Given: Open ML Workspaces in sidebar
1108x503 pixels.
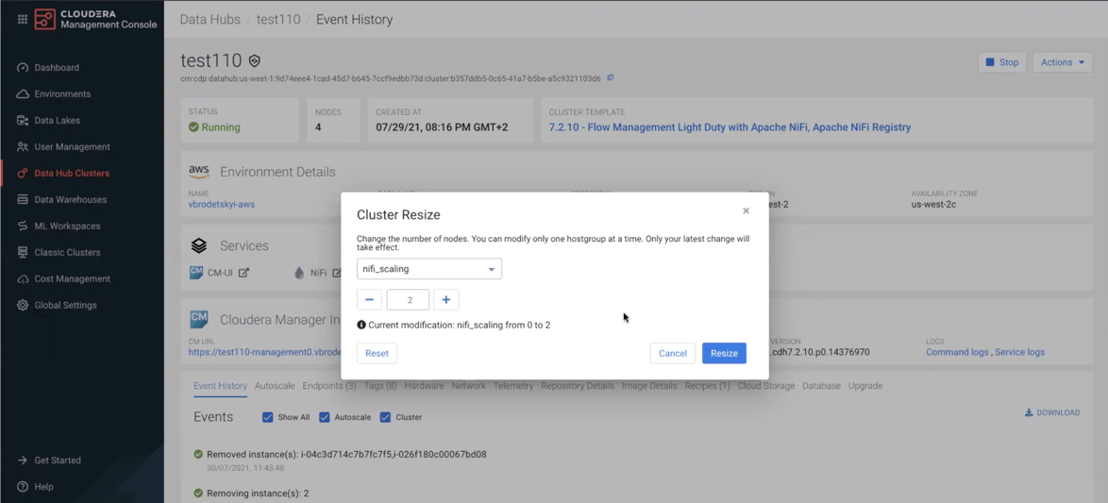Looking at the screenshot, I should [67, 226].
